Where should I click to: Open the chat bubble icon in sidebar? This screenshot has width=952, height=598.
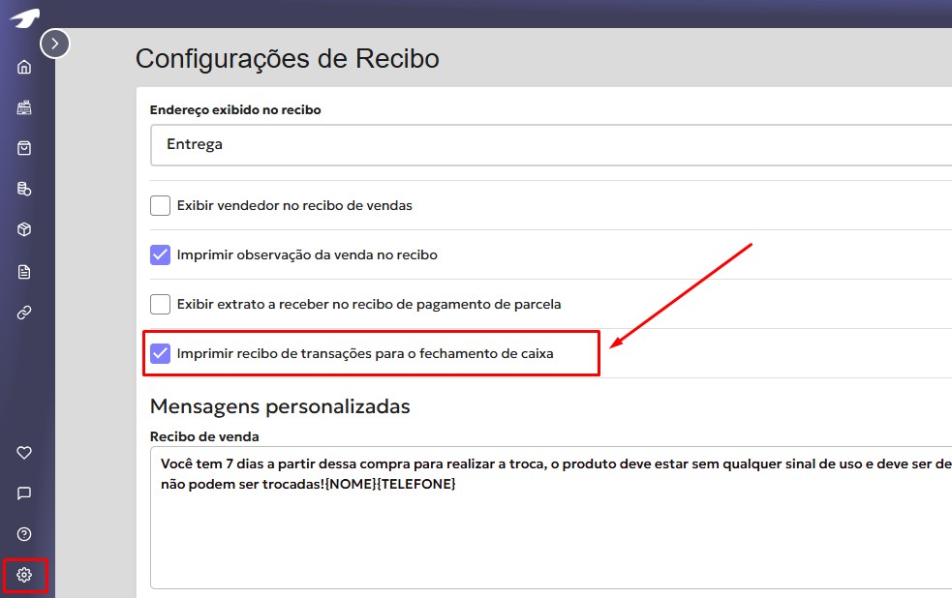[25, 493]
